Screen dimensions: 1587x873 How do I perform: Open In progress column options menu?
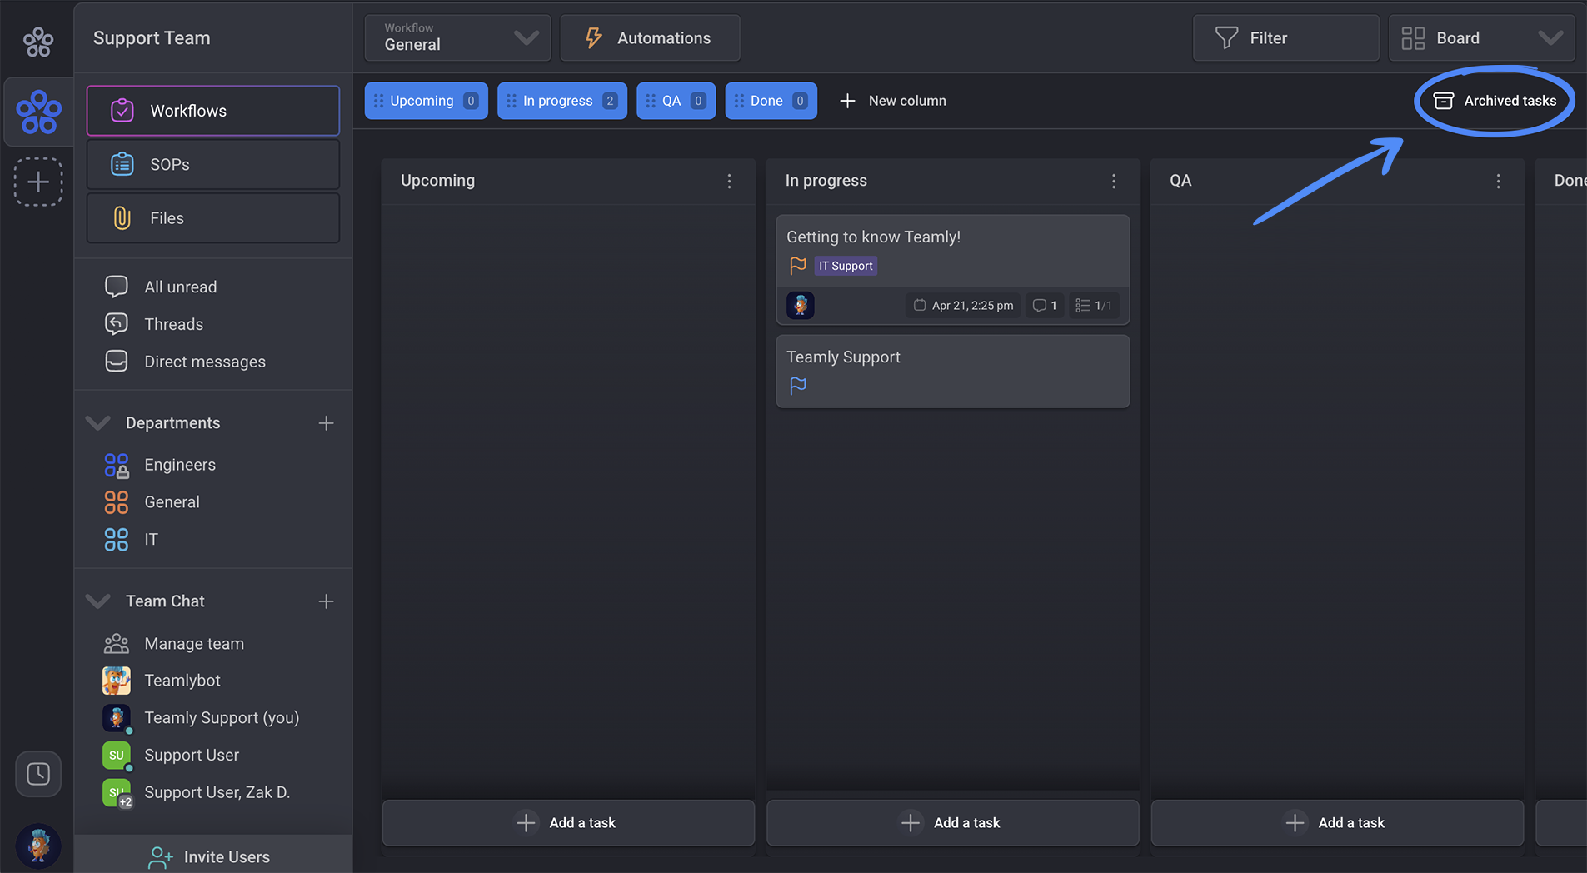point(1114,181)
